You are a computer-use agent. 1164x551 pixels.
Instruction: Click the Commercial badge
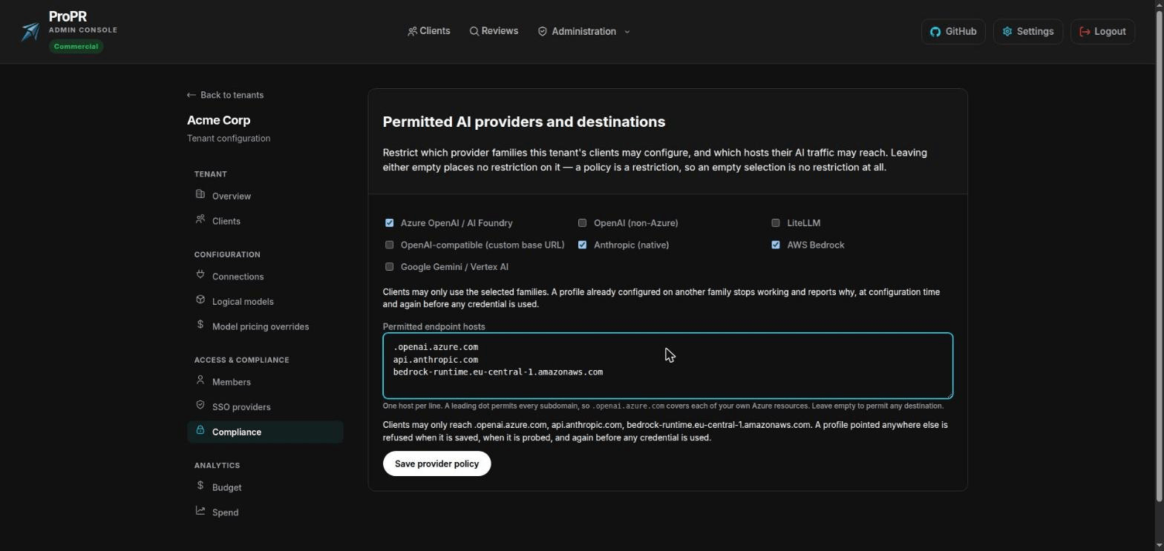(x=76, y=46)
